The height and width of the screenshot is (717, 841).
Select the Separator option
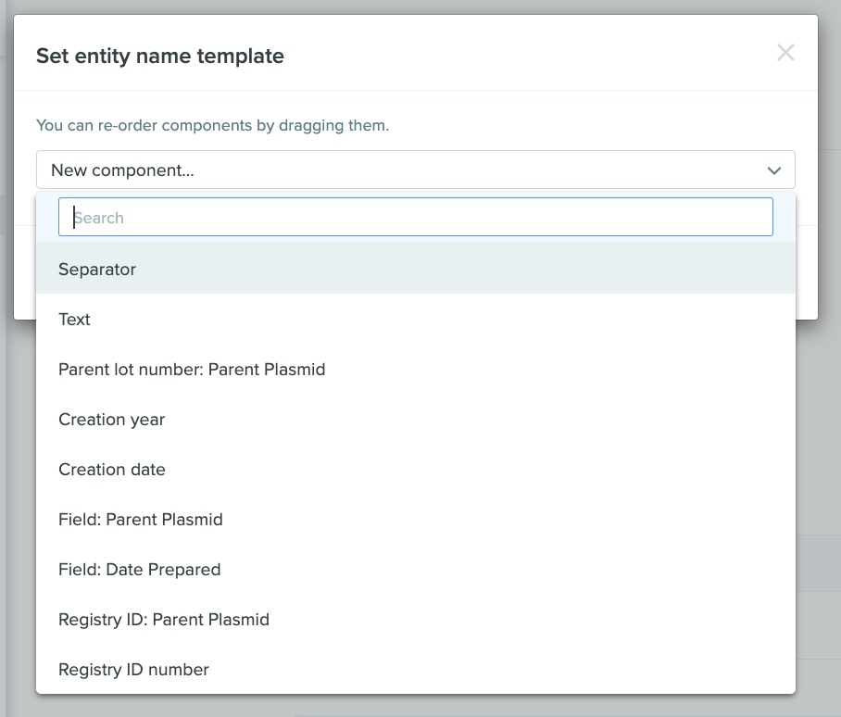click(416, 269)
